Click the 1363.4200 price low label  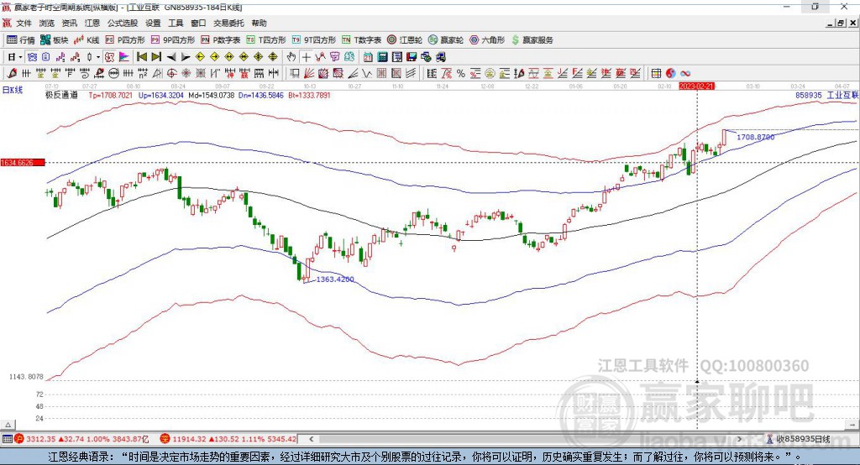pos(334,280)
